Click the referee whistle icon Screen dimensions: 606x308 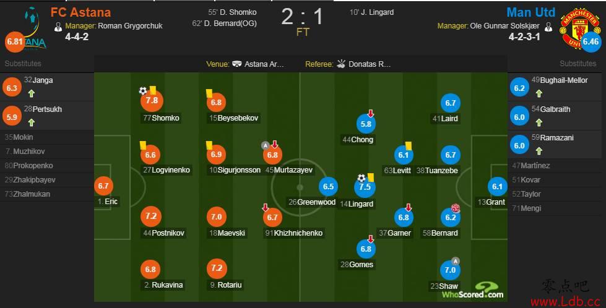341,64
